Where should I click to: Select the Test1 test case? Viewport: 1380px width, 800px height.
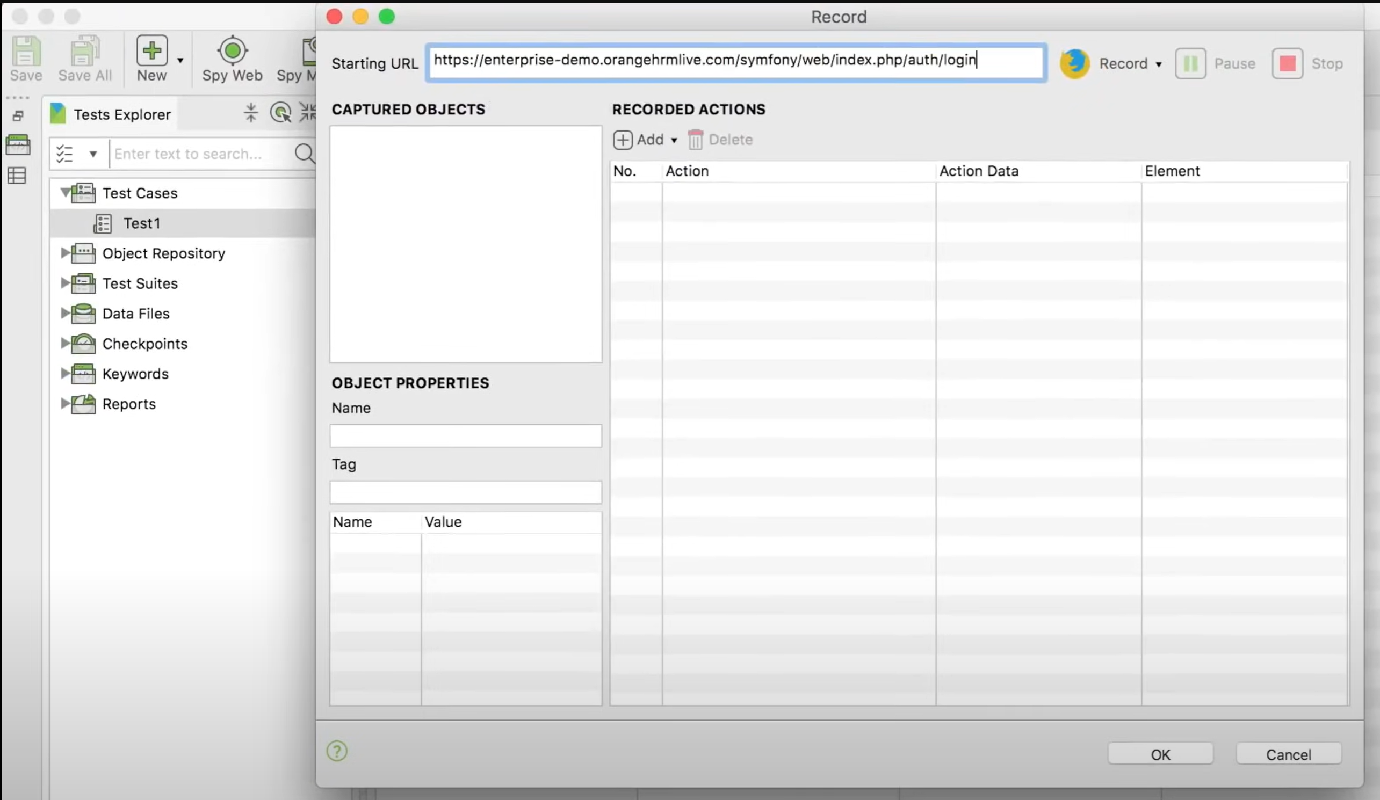141,223
